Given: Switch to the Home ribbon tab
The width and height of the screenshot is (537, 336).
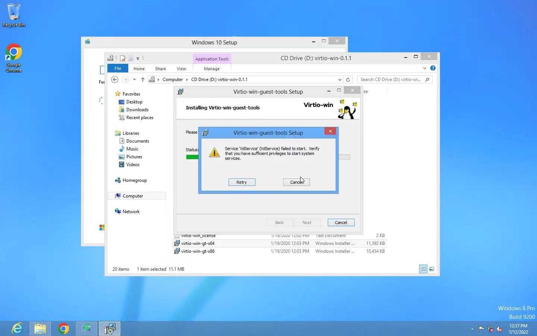Looking at the screenshot, I should (x=139, y=69).
